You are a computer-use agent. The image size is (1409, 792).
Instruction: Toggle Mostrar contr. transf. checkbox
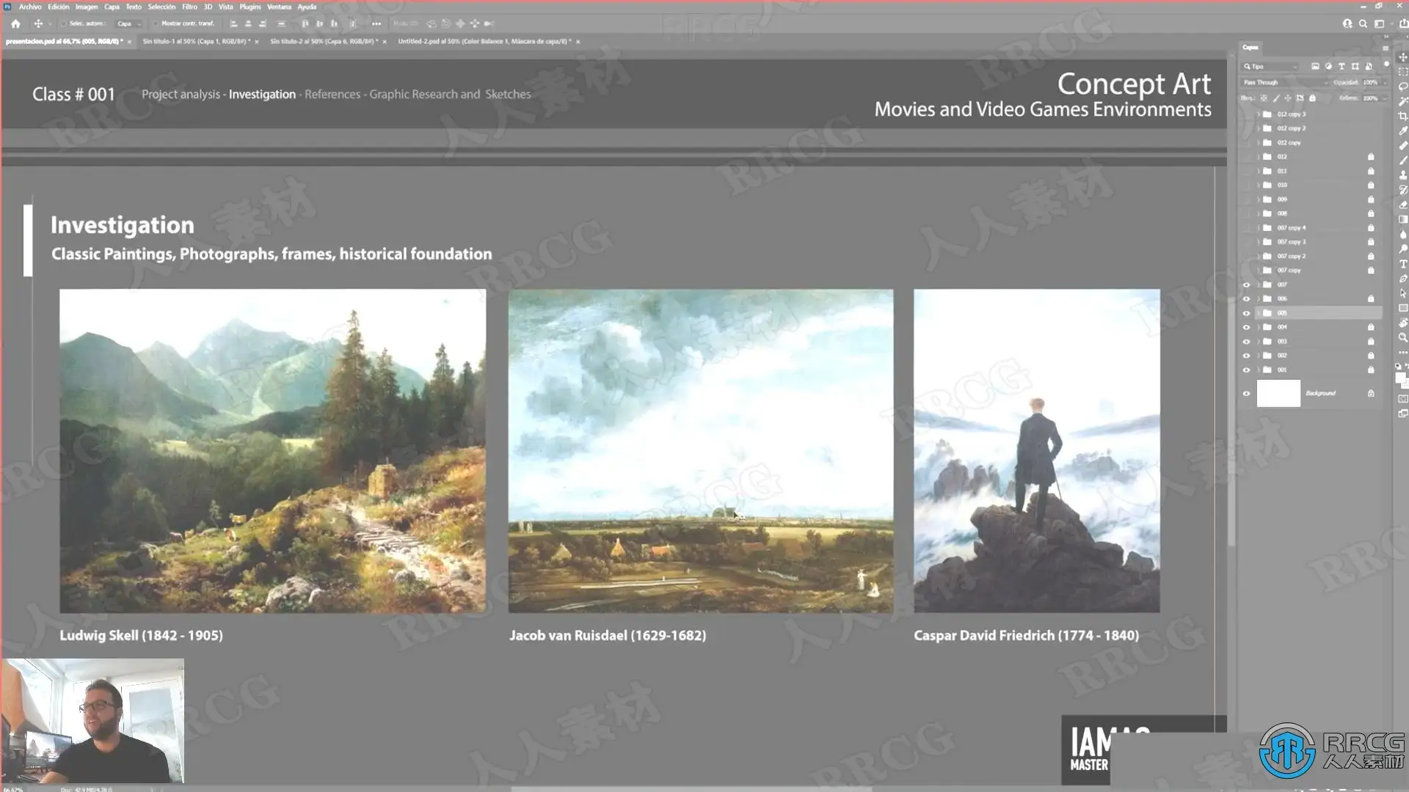[156, 23]
